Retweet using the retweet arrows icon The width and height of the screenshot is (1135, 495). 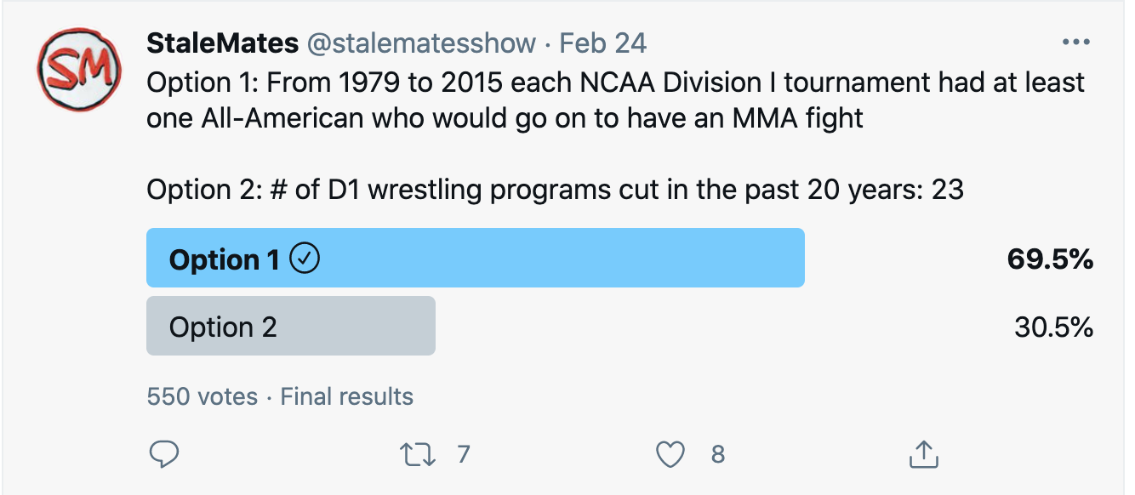click(419, 455)
